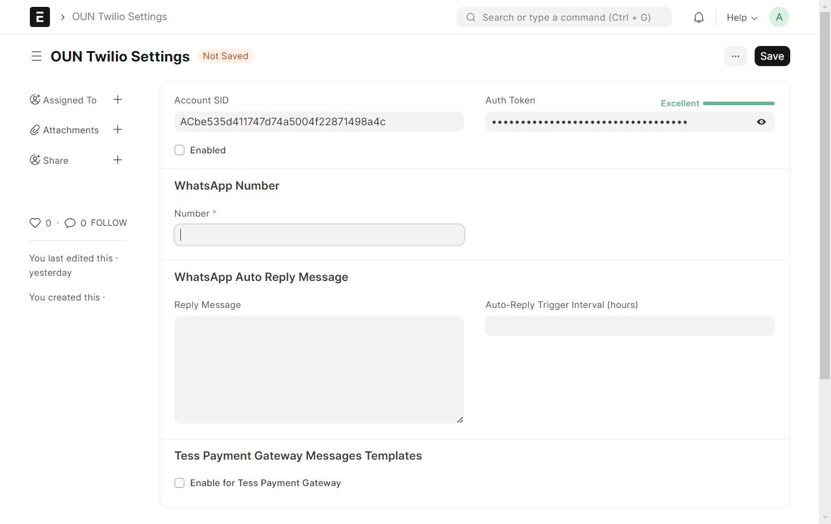831x524 pixels.
Task: Click the page vertical scrollbar
Action: (x=825, y=195)
